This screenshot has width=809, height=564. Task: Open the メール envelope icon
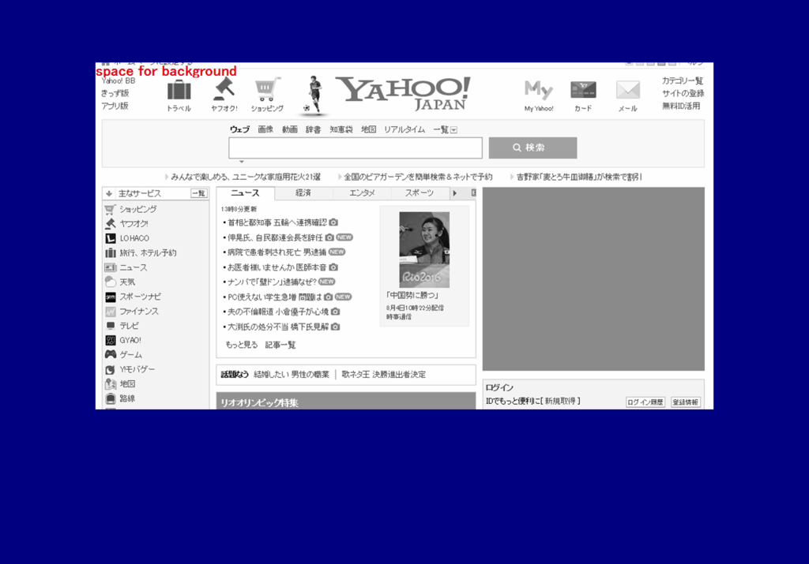(x=628, y=90)
